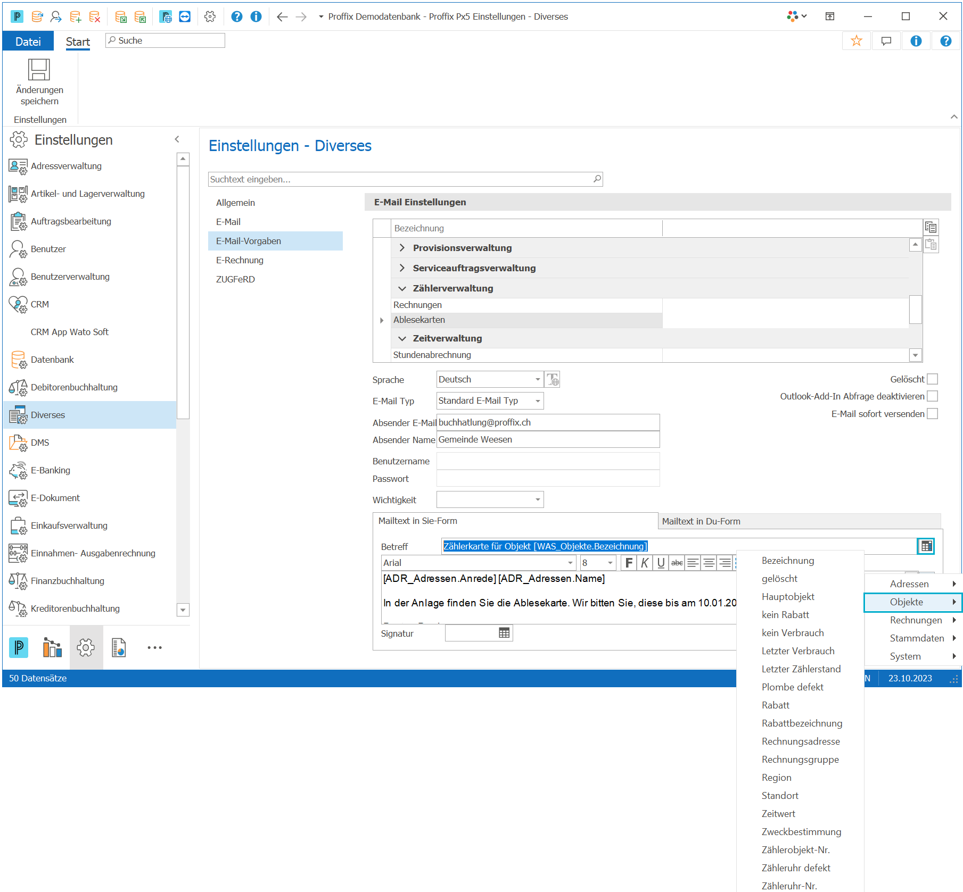The width and height of the screenshot is (963, 892).
Task: Open the Rechnungen submenu
Action: (914, 620)
